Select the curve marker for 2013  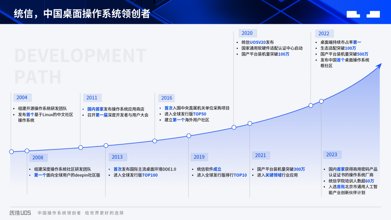pos(106,145)
